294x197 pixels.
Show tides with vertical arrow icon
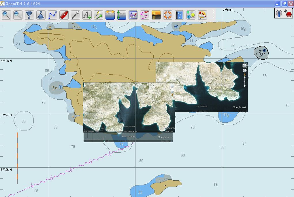(x=122, y=15)
